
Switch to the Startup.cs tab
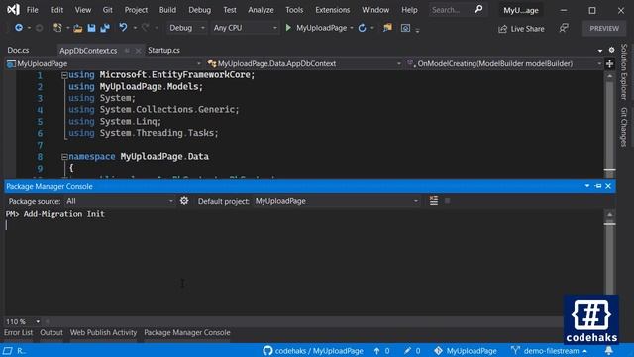[x=163, y=50]
